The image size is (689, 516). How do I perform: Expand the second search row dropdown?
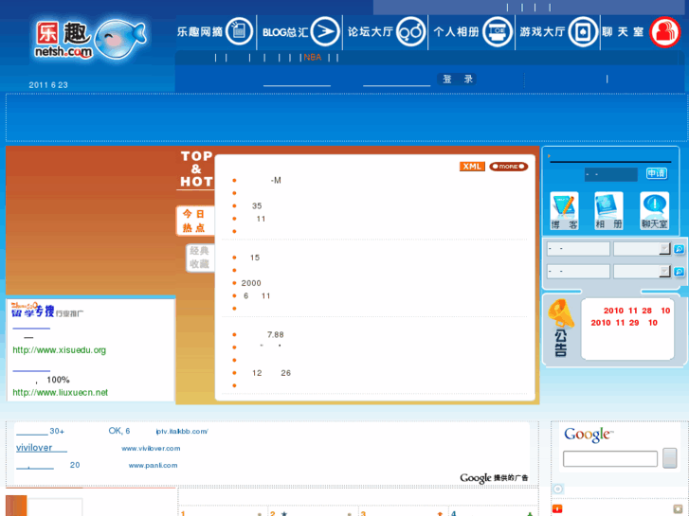pyautogui.click(x=664, y=272)
